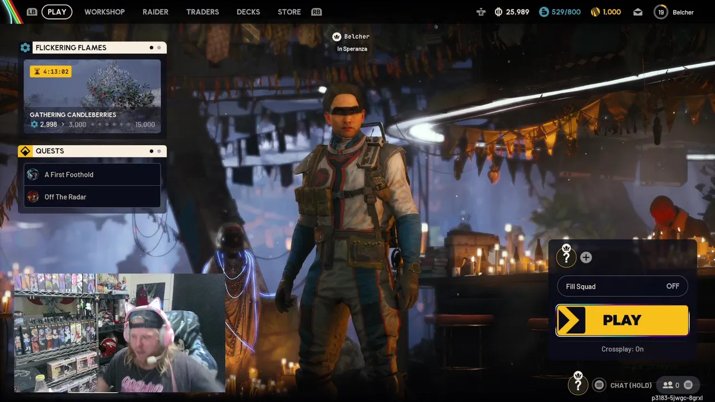Select the second pagination dot in Quests

[159, 151]
